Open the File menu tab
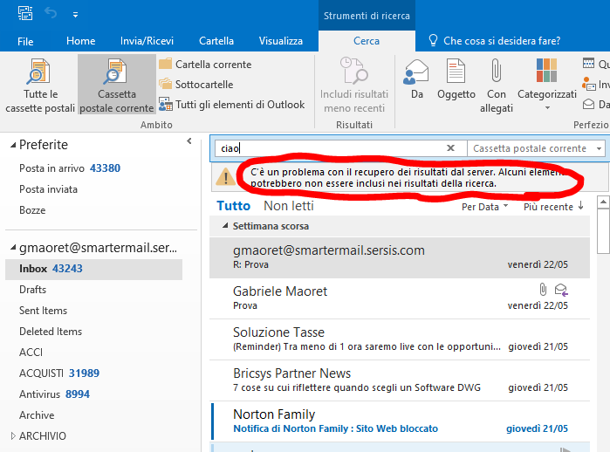610x452 pixels. pyautogui.click(x=25, y=41)
